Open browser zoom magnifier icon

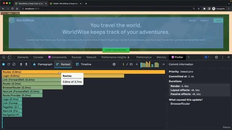pos(194,9)
